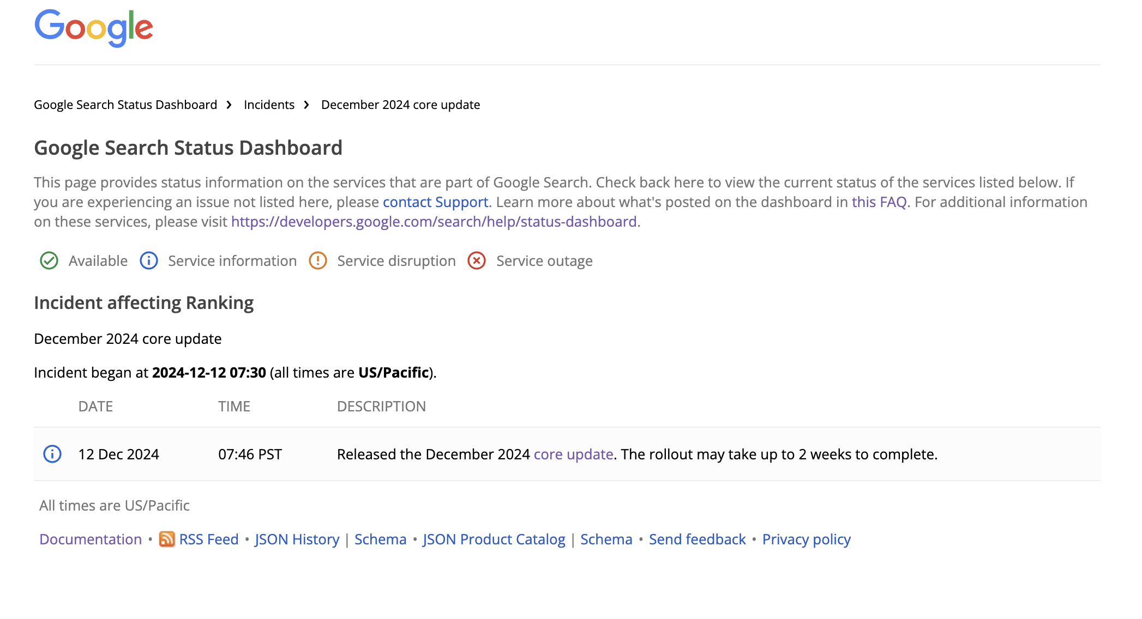1142x619 pixels.
Task: Open the contact Support link
Action: pyautogui.click(x=435, y=202)
